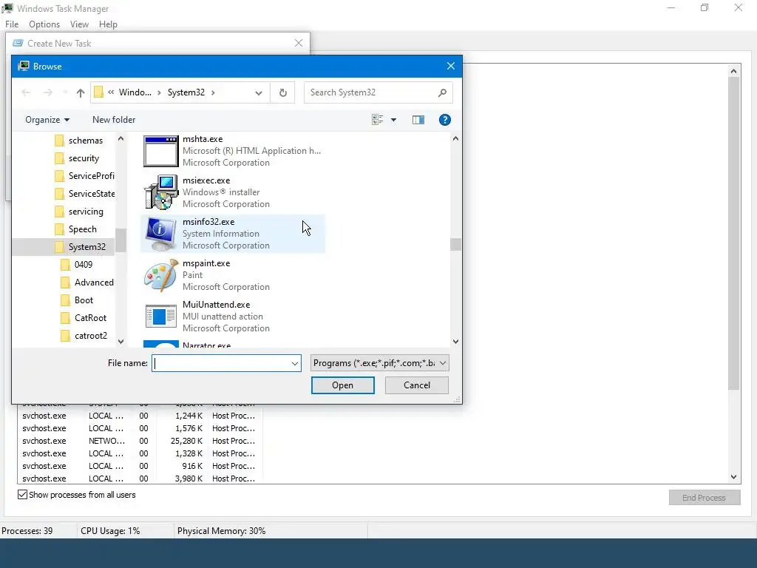The image size is (757, 568).
Task: Click the CatRoot folder icon
Action: click(65, 318)
